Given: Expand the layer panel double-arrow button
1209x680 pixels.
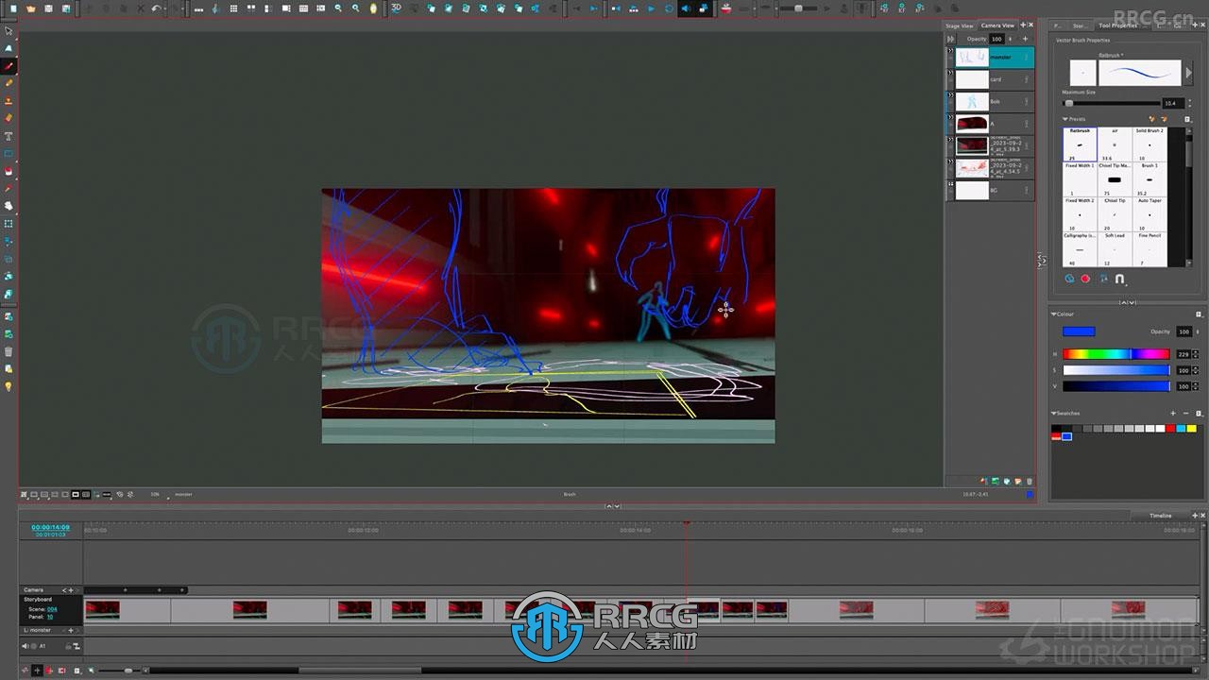Looking at the screenshot, I should pyautogui.click(x=951, y=39).
